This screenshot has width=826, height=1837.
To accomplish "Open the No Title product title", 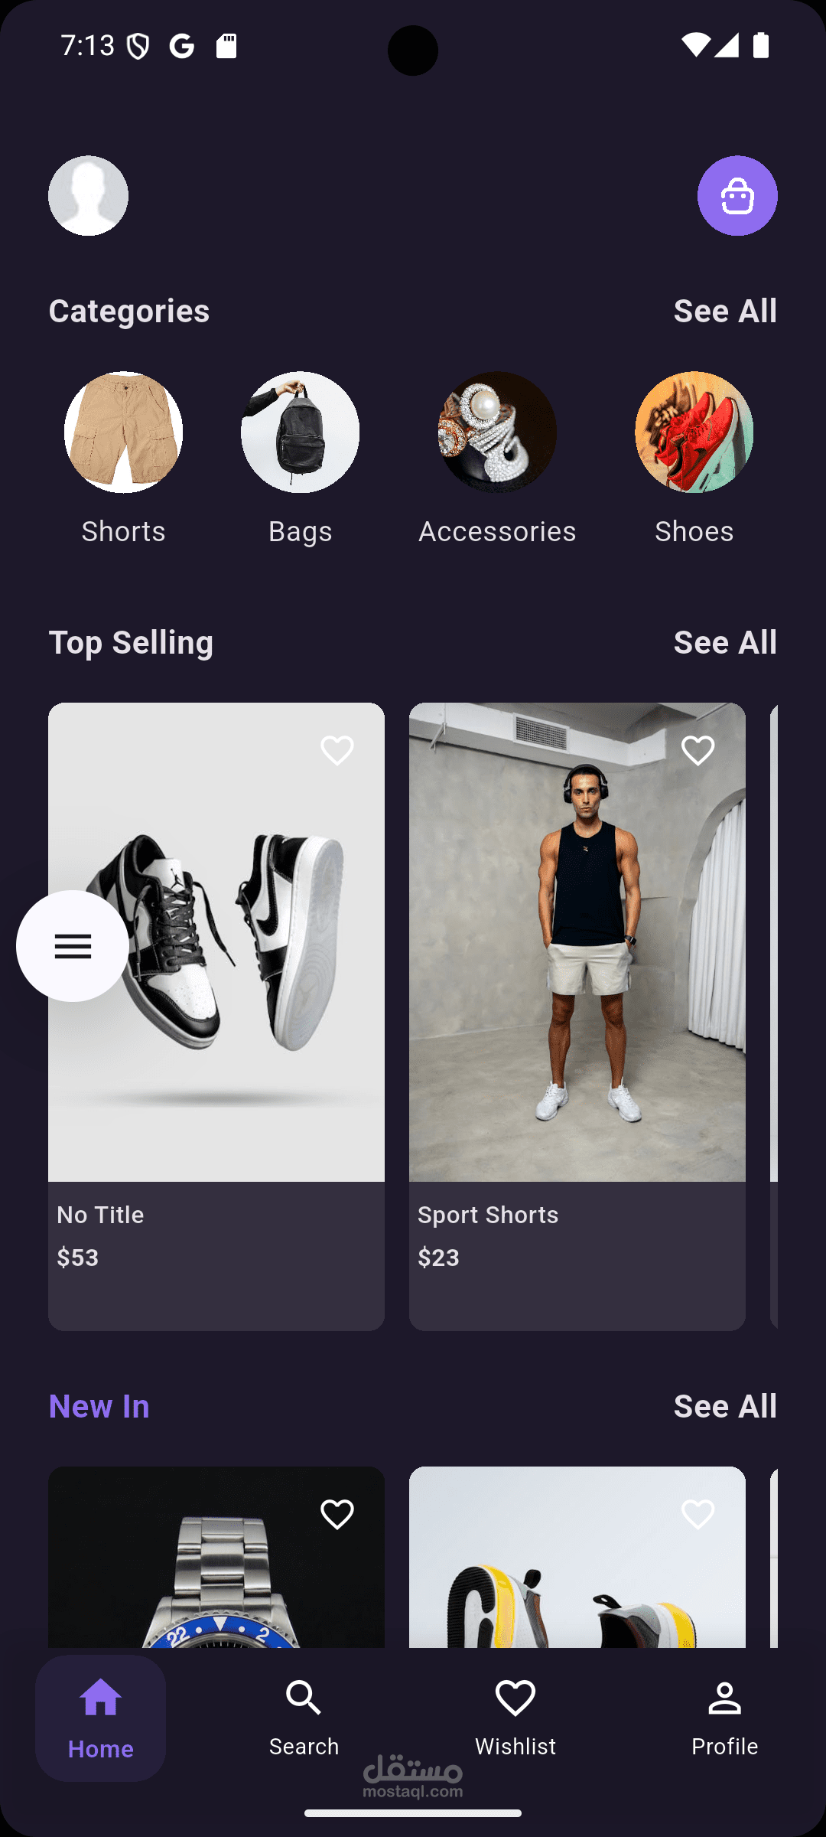I will pos(100,1215).
